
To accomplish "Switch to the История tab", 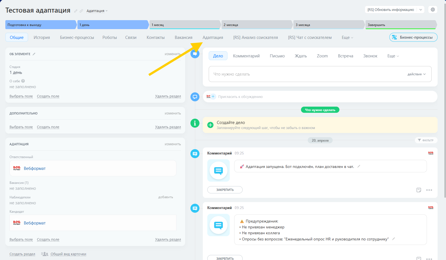I will tap(42, 38).
